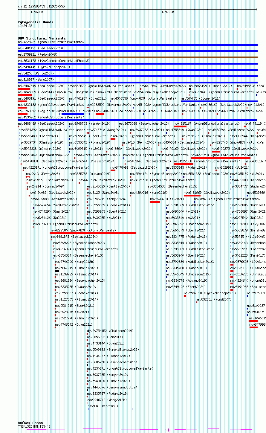The height and width of the screenshot is (433, 266).
Task: Click the nsv560735 Cooper2011 label
Action: tap(201, 98)
